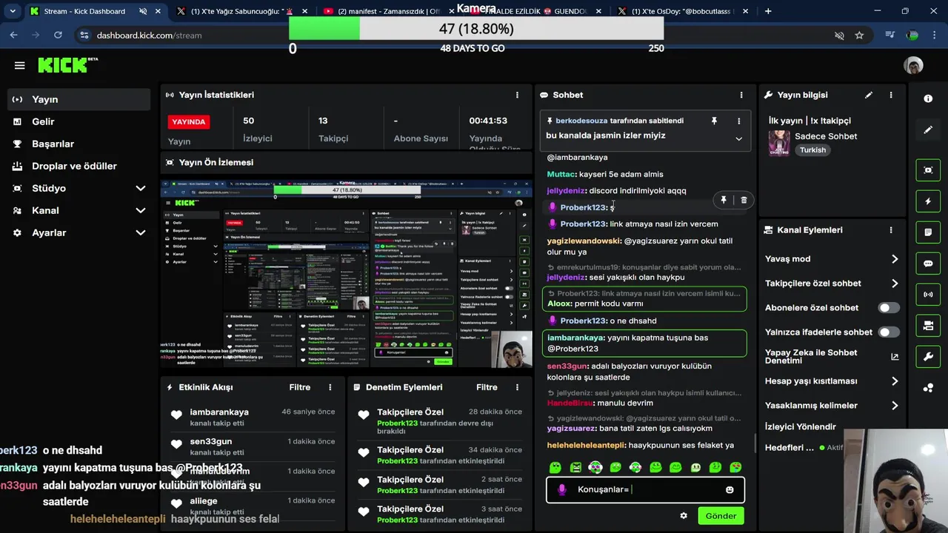
Task: Open Yayın bilgisi three-dot menu
Action: pos(891,95)
